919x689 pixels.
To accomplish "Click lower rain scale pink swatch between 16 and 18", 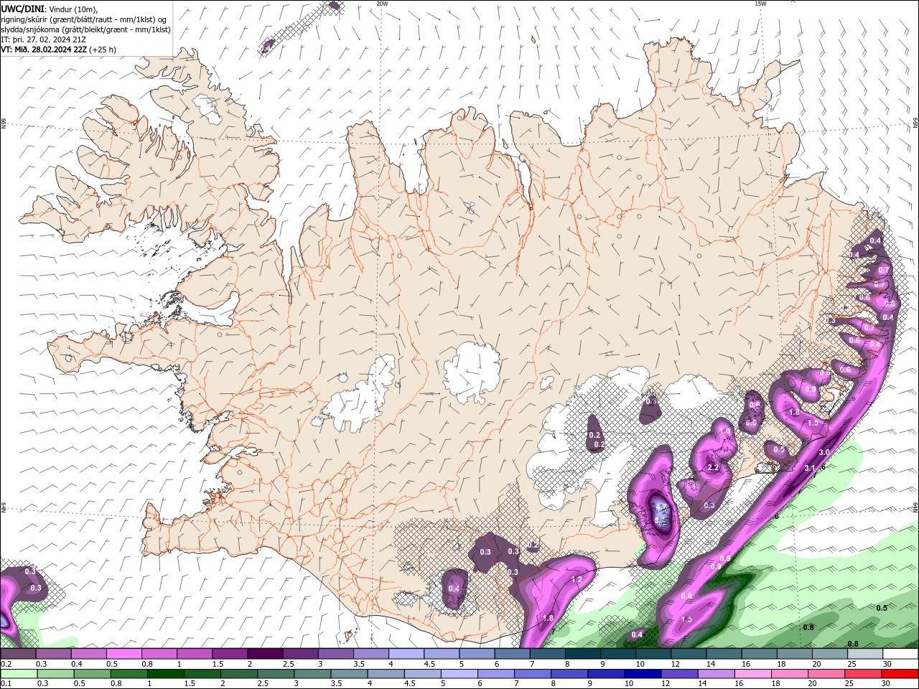I will (x=752, y=674).
